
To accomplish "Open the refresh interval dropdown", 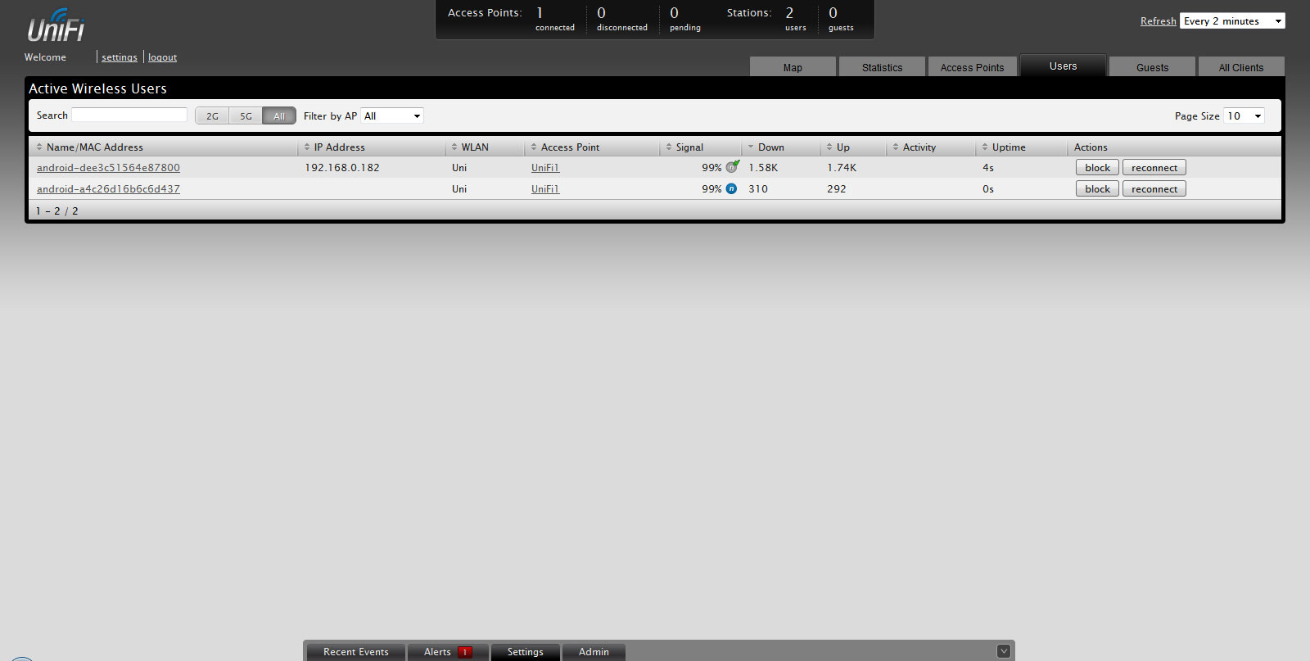I will click(x=1232, y=20).
